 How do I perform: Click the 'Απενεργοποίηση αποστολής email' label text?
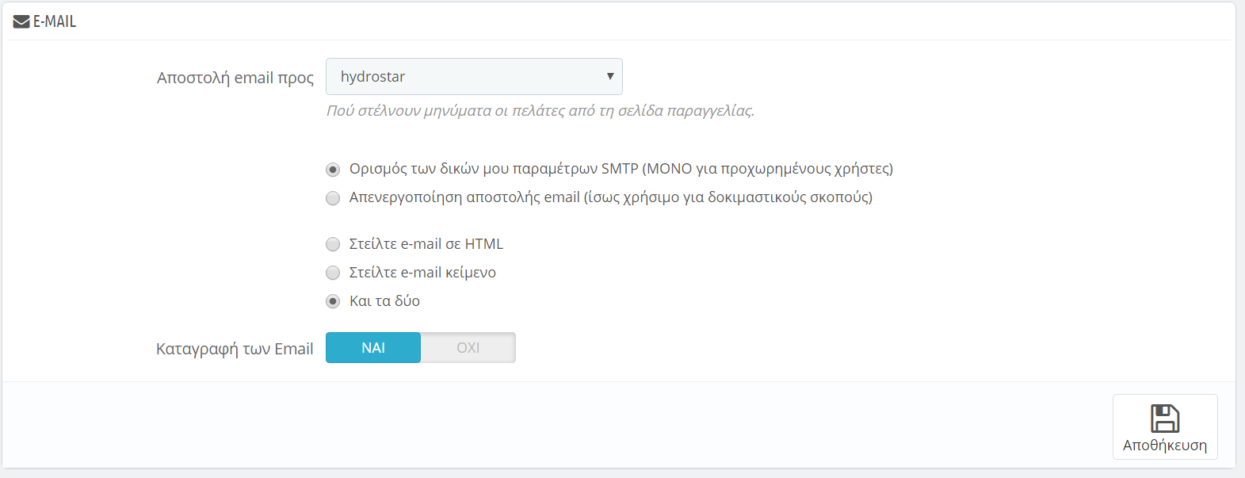tap(610, 197)
